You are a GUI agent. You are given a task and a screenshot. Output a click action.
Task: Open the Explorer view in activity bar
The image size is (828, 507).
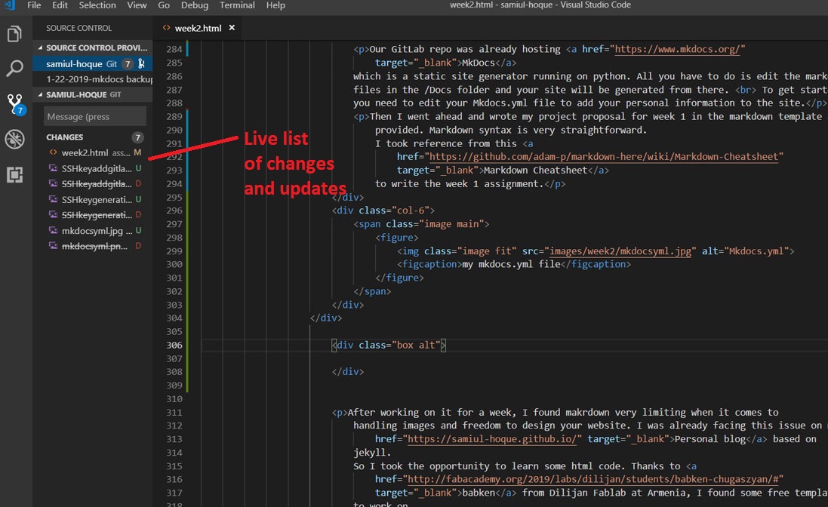tap(15, 34)
